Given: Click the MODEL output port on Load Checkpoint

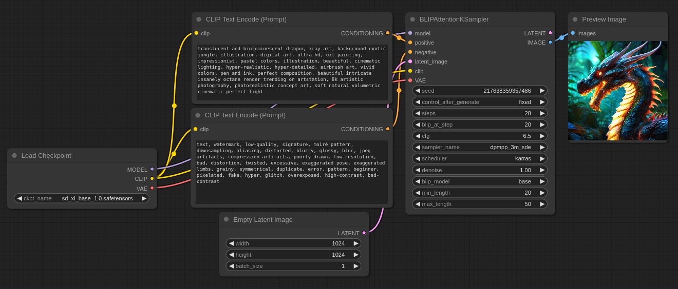Looking at the screenshot, I should pos(152,169).
